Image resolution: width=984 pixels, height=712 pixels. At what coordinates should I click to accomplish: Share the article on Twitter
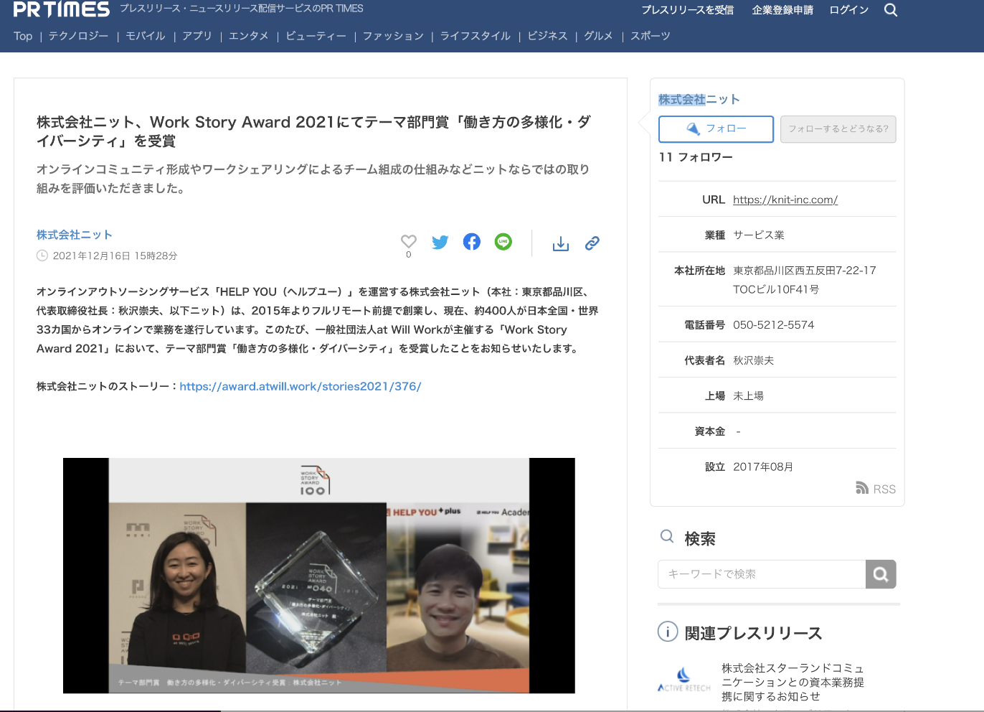click(x=440, y=243)
